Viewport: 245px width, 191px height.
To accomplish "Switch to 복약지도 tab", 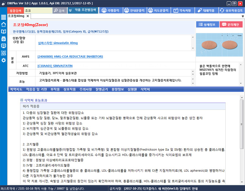I will click(16, 89).
